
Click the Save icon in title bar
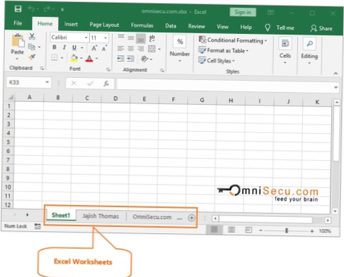tap(18, 9)
